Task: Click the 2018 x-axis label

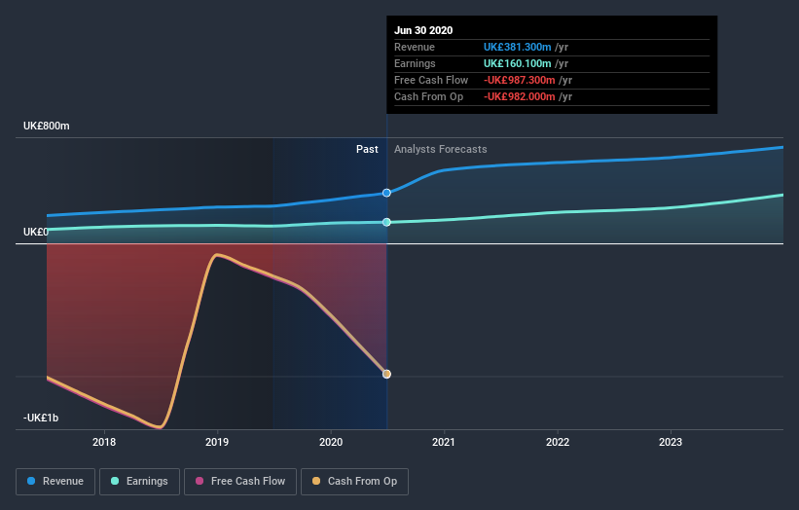Action: coord(104,442)
